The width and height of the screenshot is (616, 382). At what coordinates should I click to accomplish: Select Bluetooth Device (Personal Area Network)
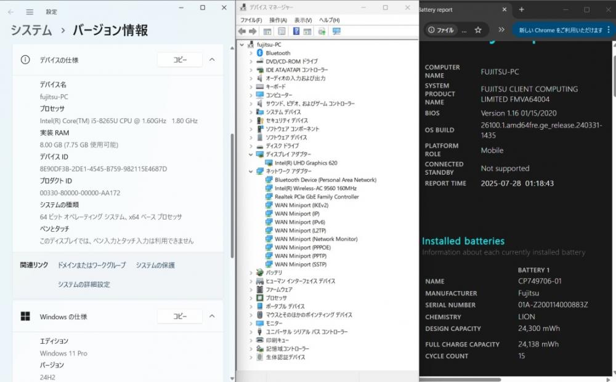325,180
